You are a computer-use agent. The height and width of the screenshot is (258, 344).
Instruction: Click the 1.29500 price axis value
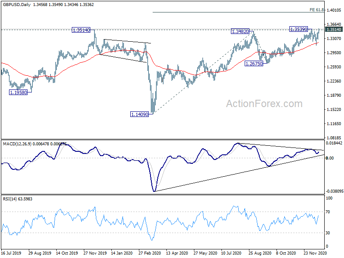click(334, 52)
